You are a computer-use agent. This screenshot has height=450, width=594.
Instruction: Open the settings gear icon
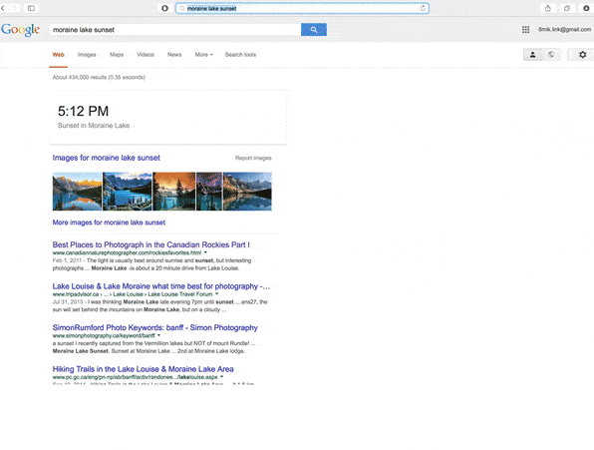(583, 55)
